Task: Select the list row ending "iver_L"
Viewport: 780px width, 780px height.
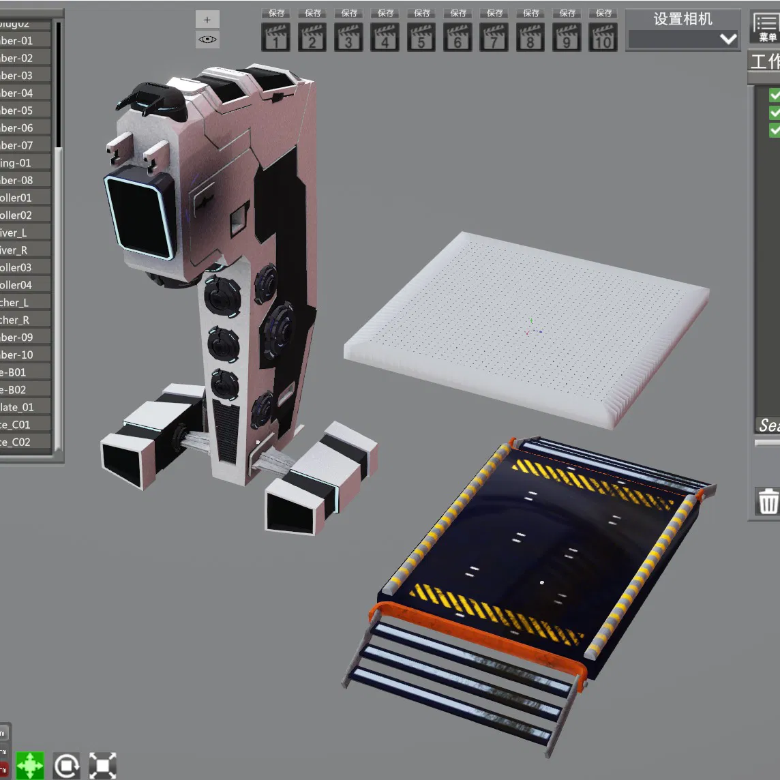Action: (25, 232)
